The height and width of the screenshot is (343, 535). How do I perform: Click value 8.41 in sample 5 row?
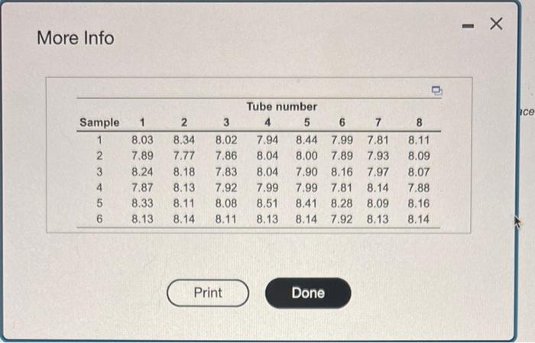click(x=306, y=203)
